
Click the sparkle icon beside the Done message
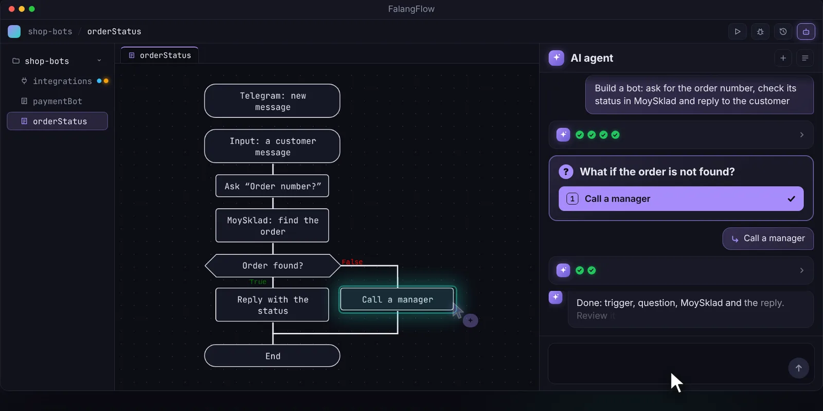[556, 297]
